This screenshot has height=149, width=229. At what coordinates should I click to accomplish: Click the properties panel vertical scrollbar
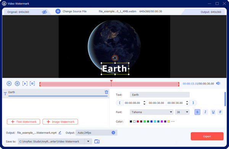(x=225, y=99)
